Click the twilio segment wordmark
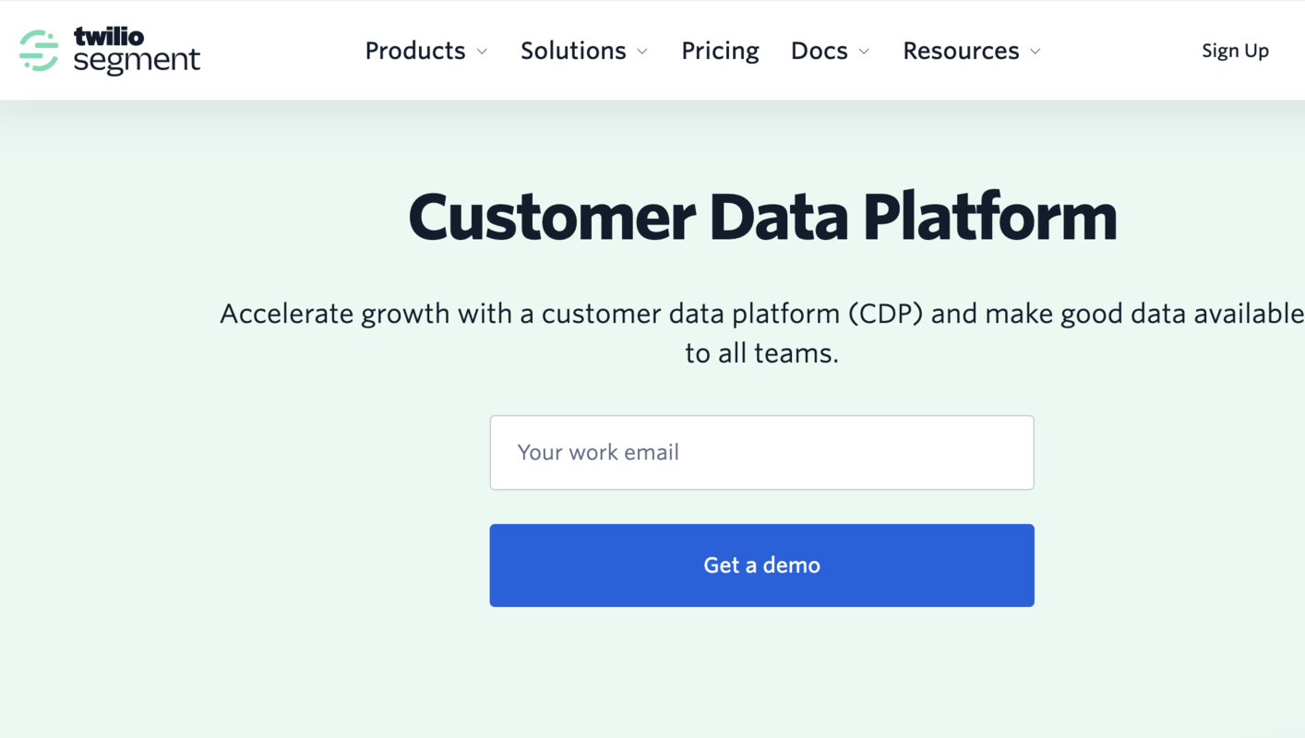This screenshot has width=1305, height=738. pyautogui.click(x=135, y=51)
